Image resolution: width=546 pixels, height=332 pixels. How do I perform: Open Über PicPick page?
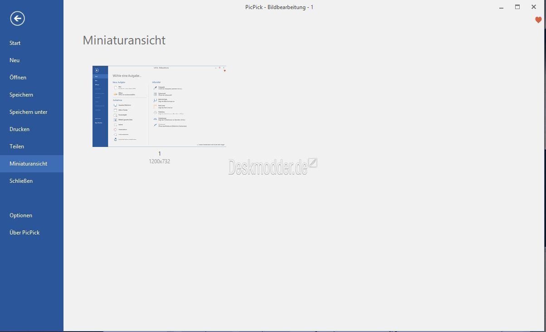point(32,233)
